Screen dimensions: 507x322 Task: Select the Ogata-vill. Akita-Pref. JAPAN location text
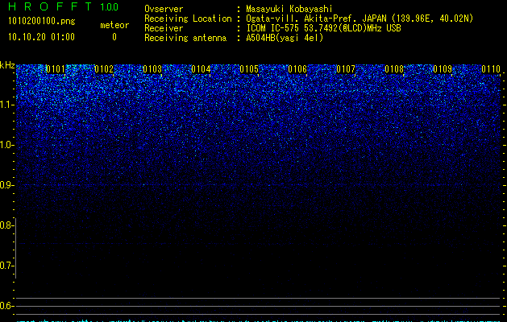click(359, 19)
